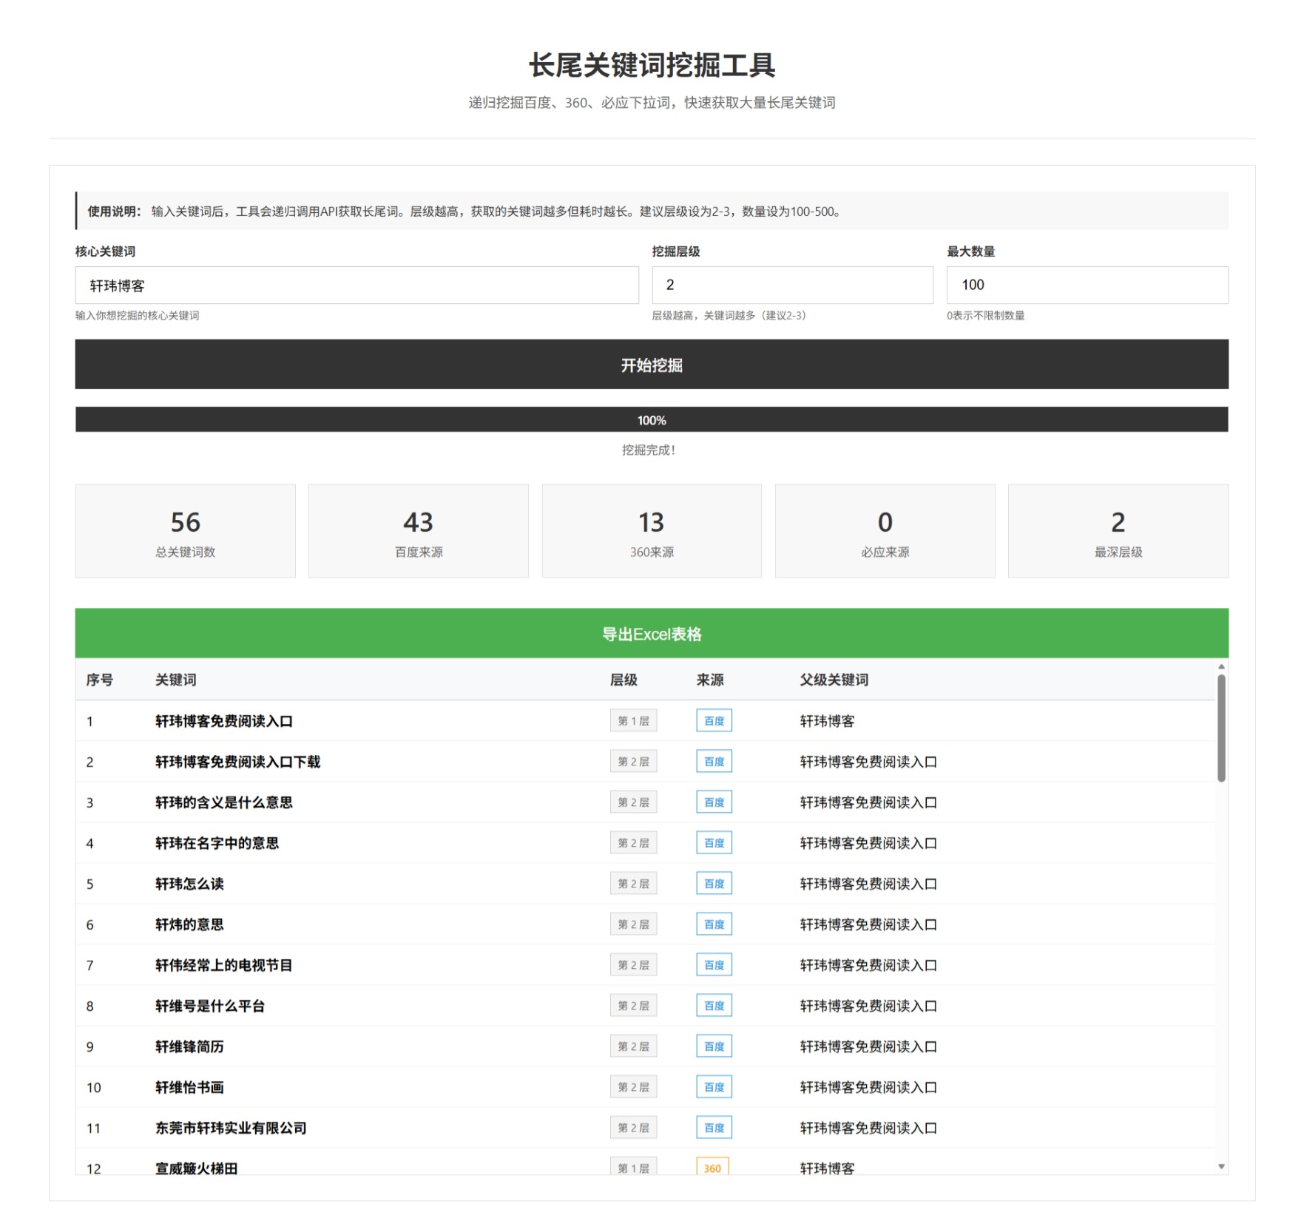The width and height of the screenshot is (1304, 1218).
Task: Click the 挖掘层级 depth number field
Action: [x=791, y=285]
